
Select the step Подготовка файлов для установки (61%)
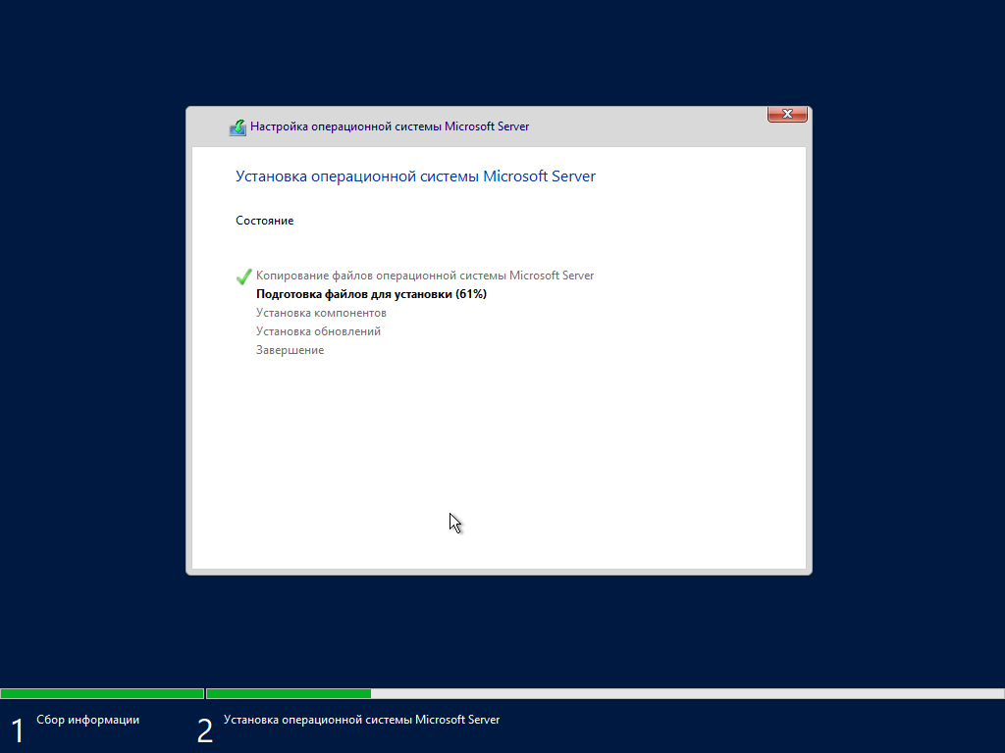[371, 294]
